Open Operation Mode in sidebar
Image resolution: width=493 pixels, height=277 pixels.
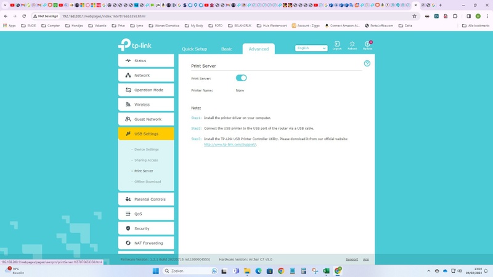click(x=146, y=90)
